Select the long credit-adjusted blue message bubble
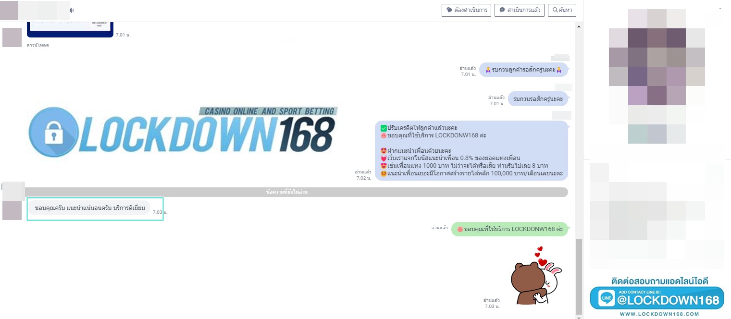Screen dimensions: 731x319 pyautogui.click(x=471, y=150)
